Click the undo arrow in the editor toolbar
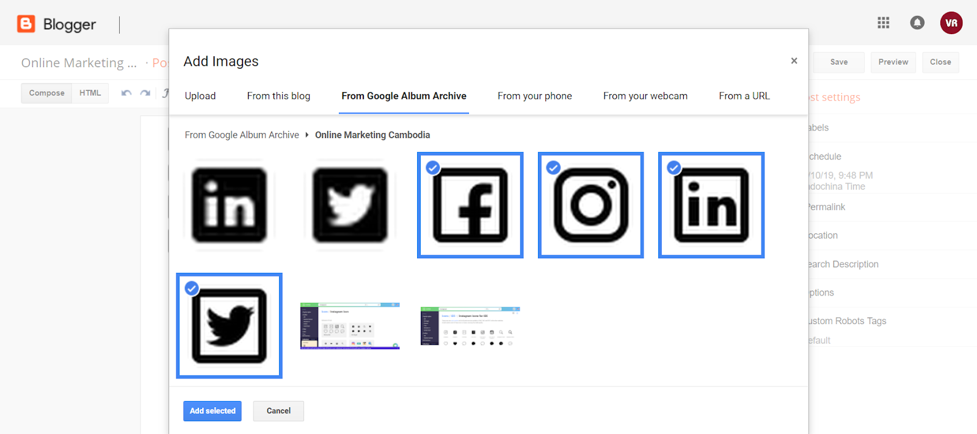Screen dimensions: 977x434 [x=126, y=93]
